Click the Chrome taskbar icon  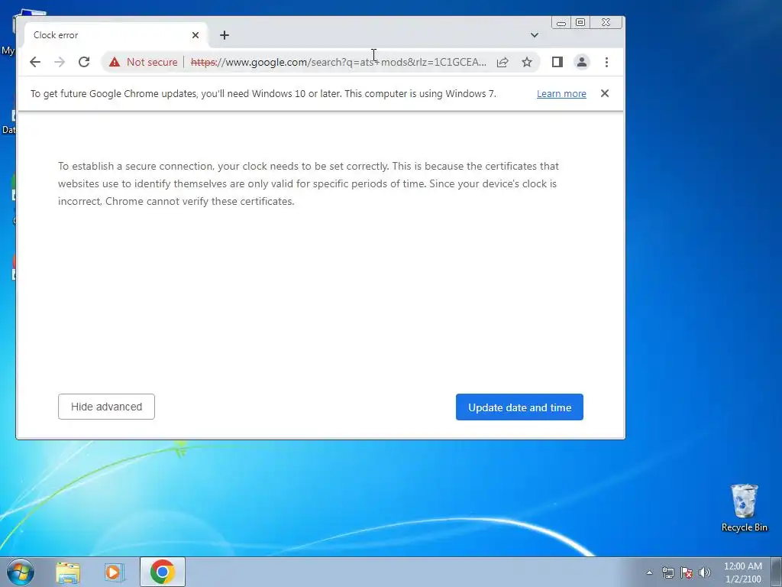[x=163, y=572]
